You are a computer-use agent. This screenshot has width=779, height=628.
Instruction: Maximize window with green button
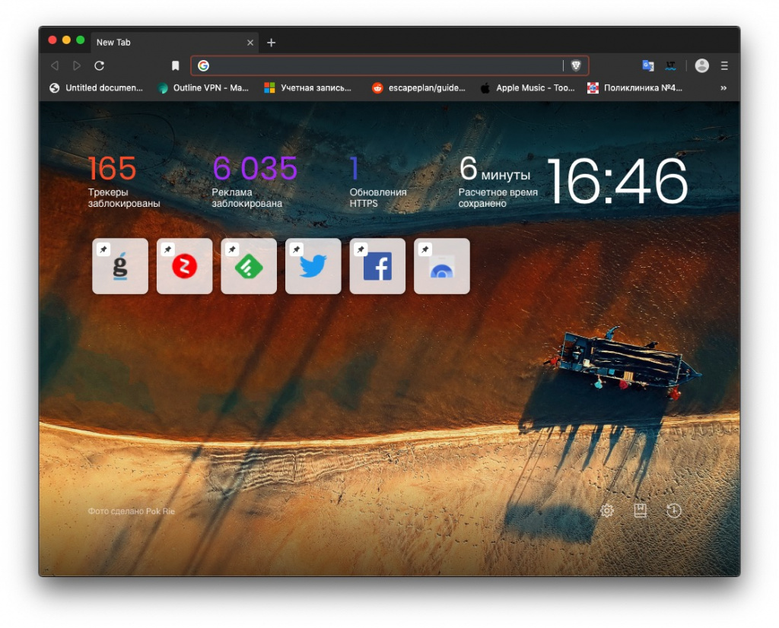tap(81, 40)
